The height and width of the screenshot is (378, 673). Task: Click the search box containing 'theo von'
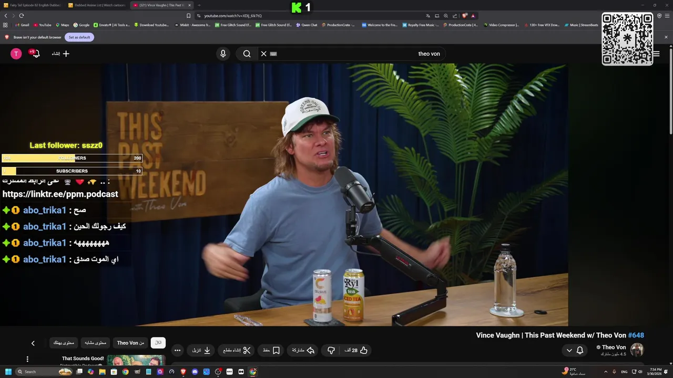352,54
